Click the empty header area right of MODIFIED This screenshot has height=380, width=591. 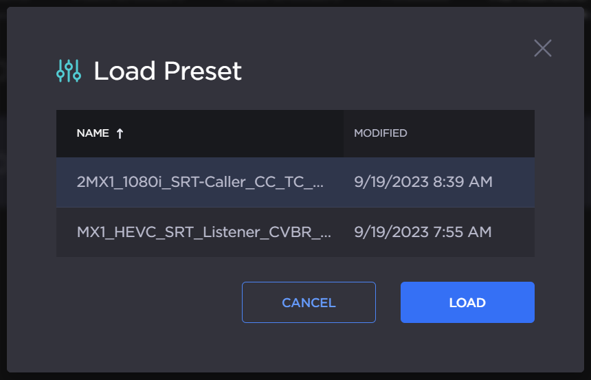(474, 133)
